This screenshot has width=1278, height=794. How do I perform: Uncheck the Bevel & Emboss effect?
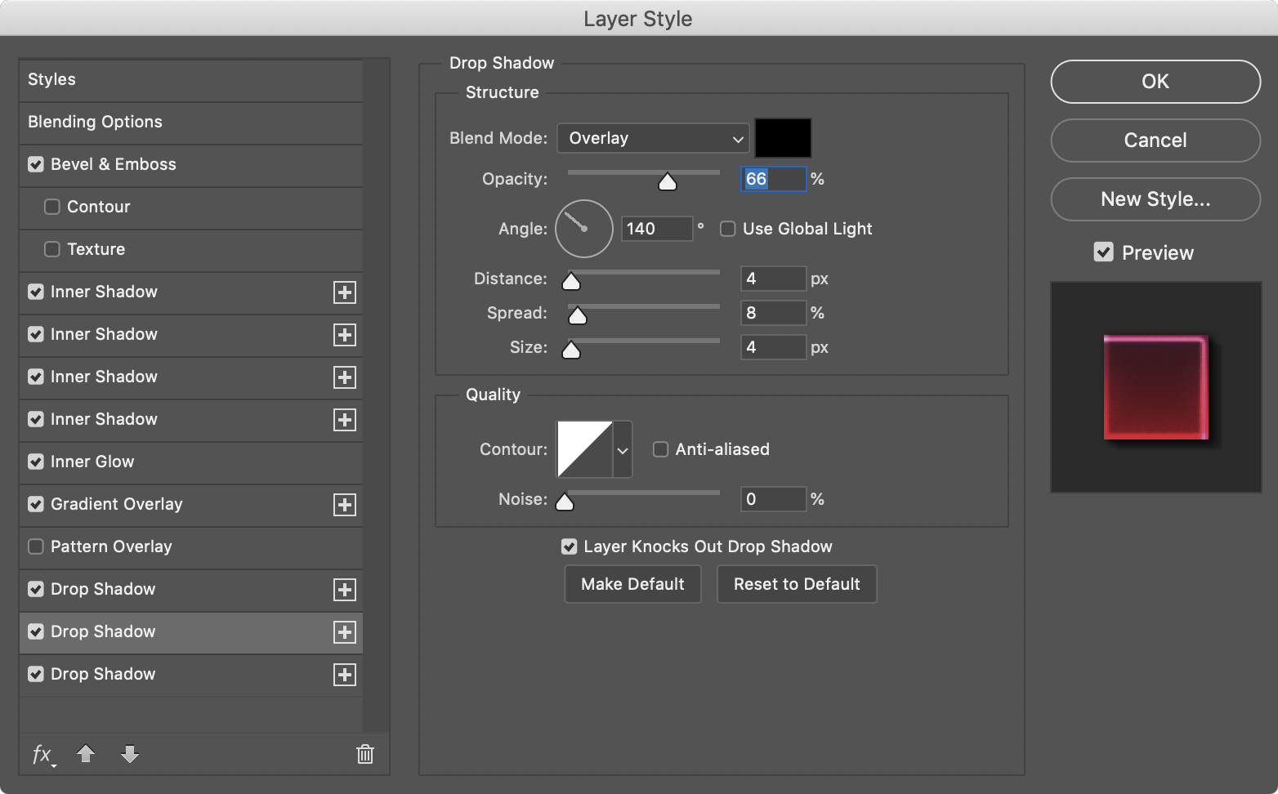36,164
